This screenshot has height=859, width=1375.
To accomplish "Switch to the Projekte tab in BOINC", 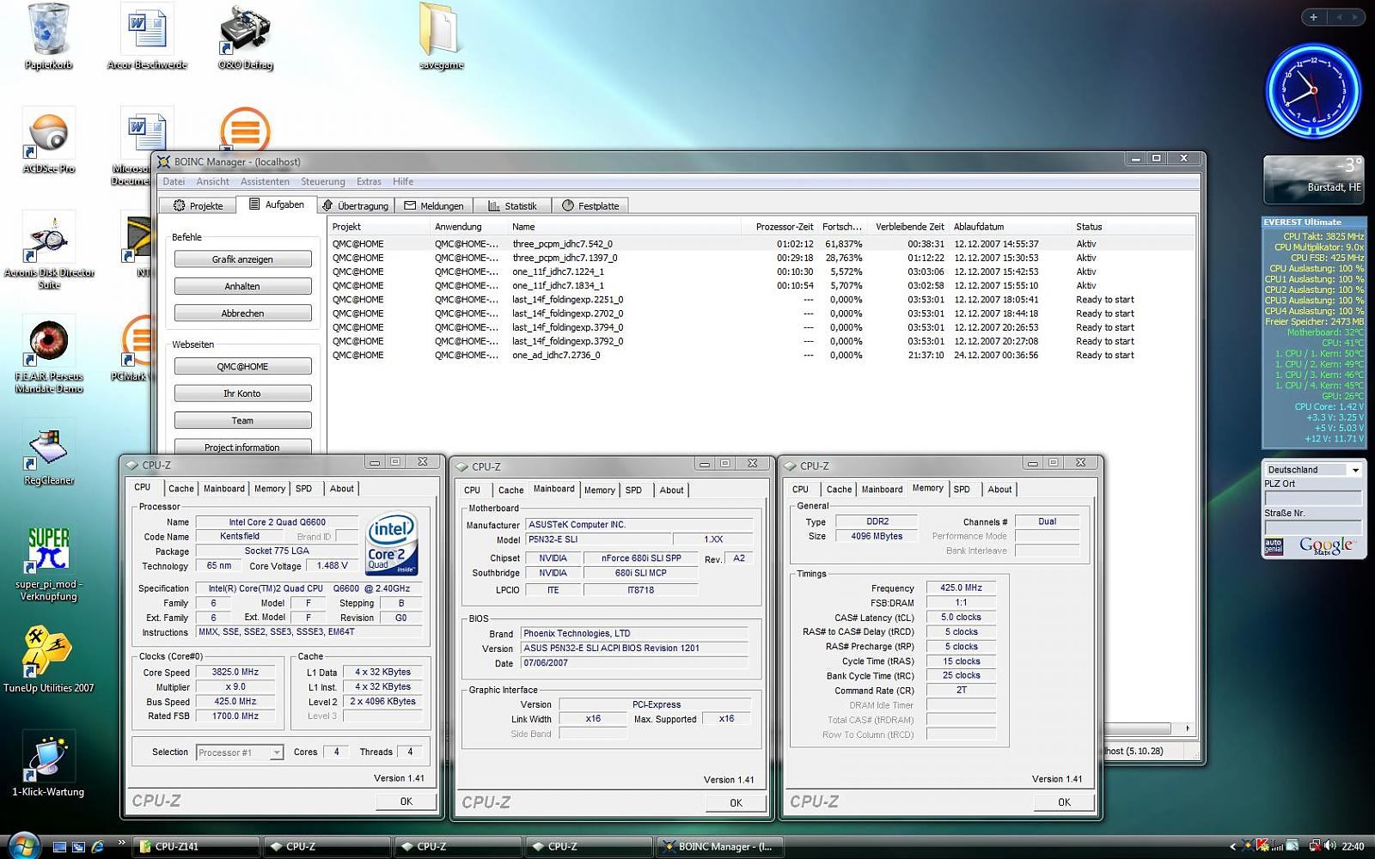I will tap(198, 205).
